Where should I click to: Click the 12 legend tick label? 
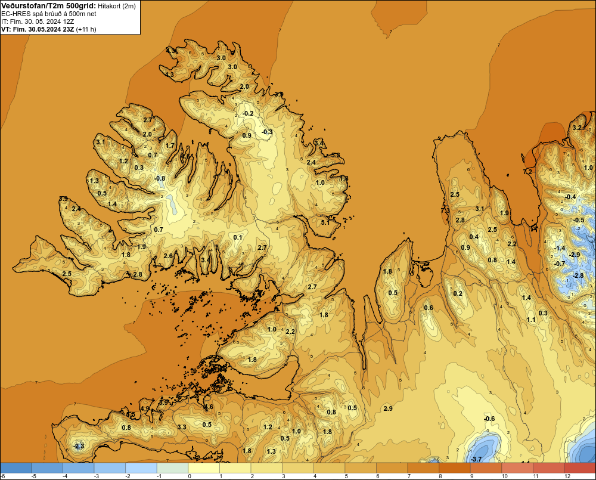point(567,476)
